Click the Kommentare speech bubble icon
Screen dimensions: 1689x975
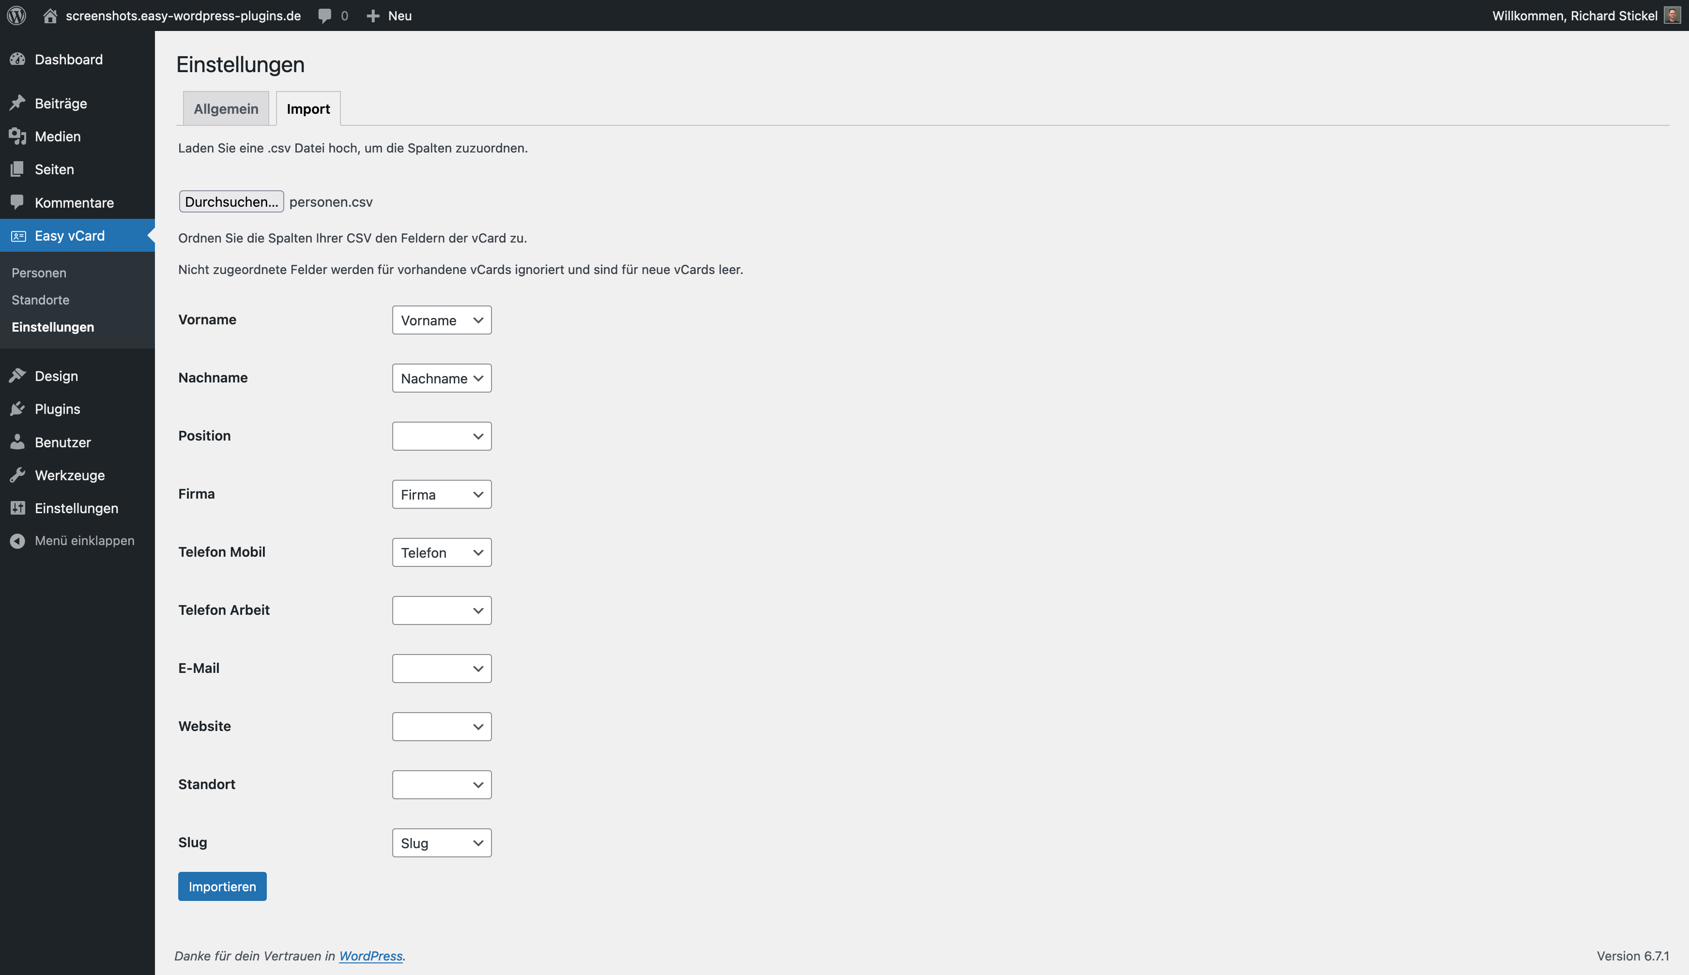coord(18,202)
